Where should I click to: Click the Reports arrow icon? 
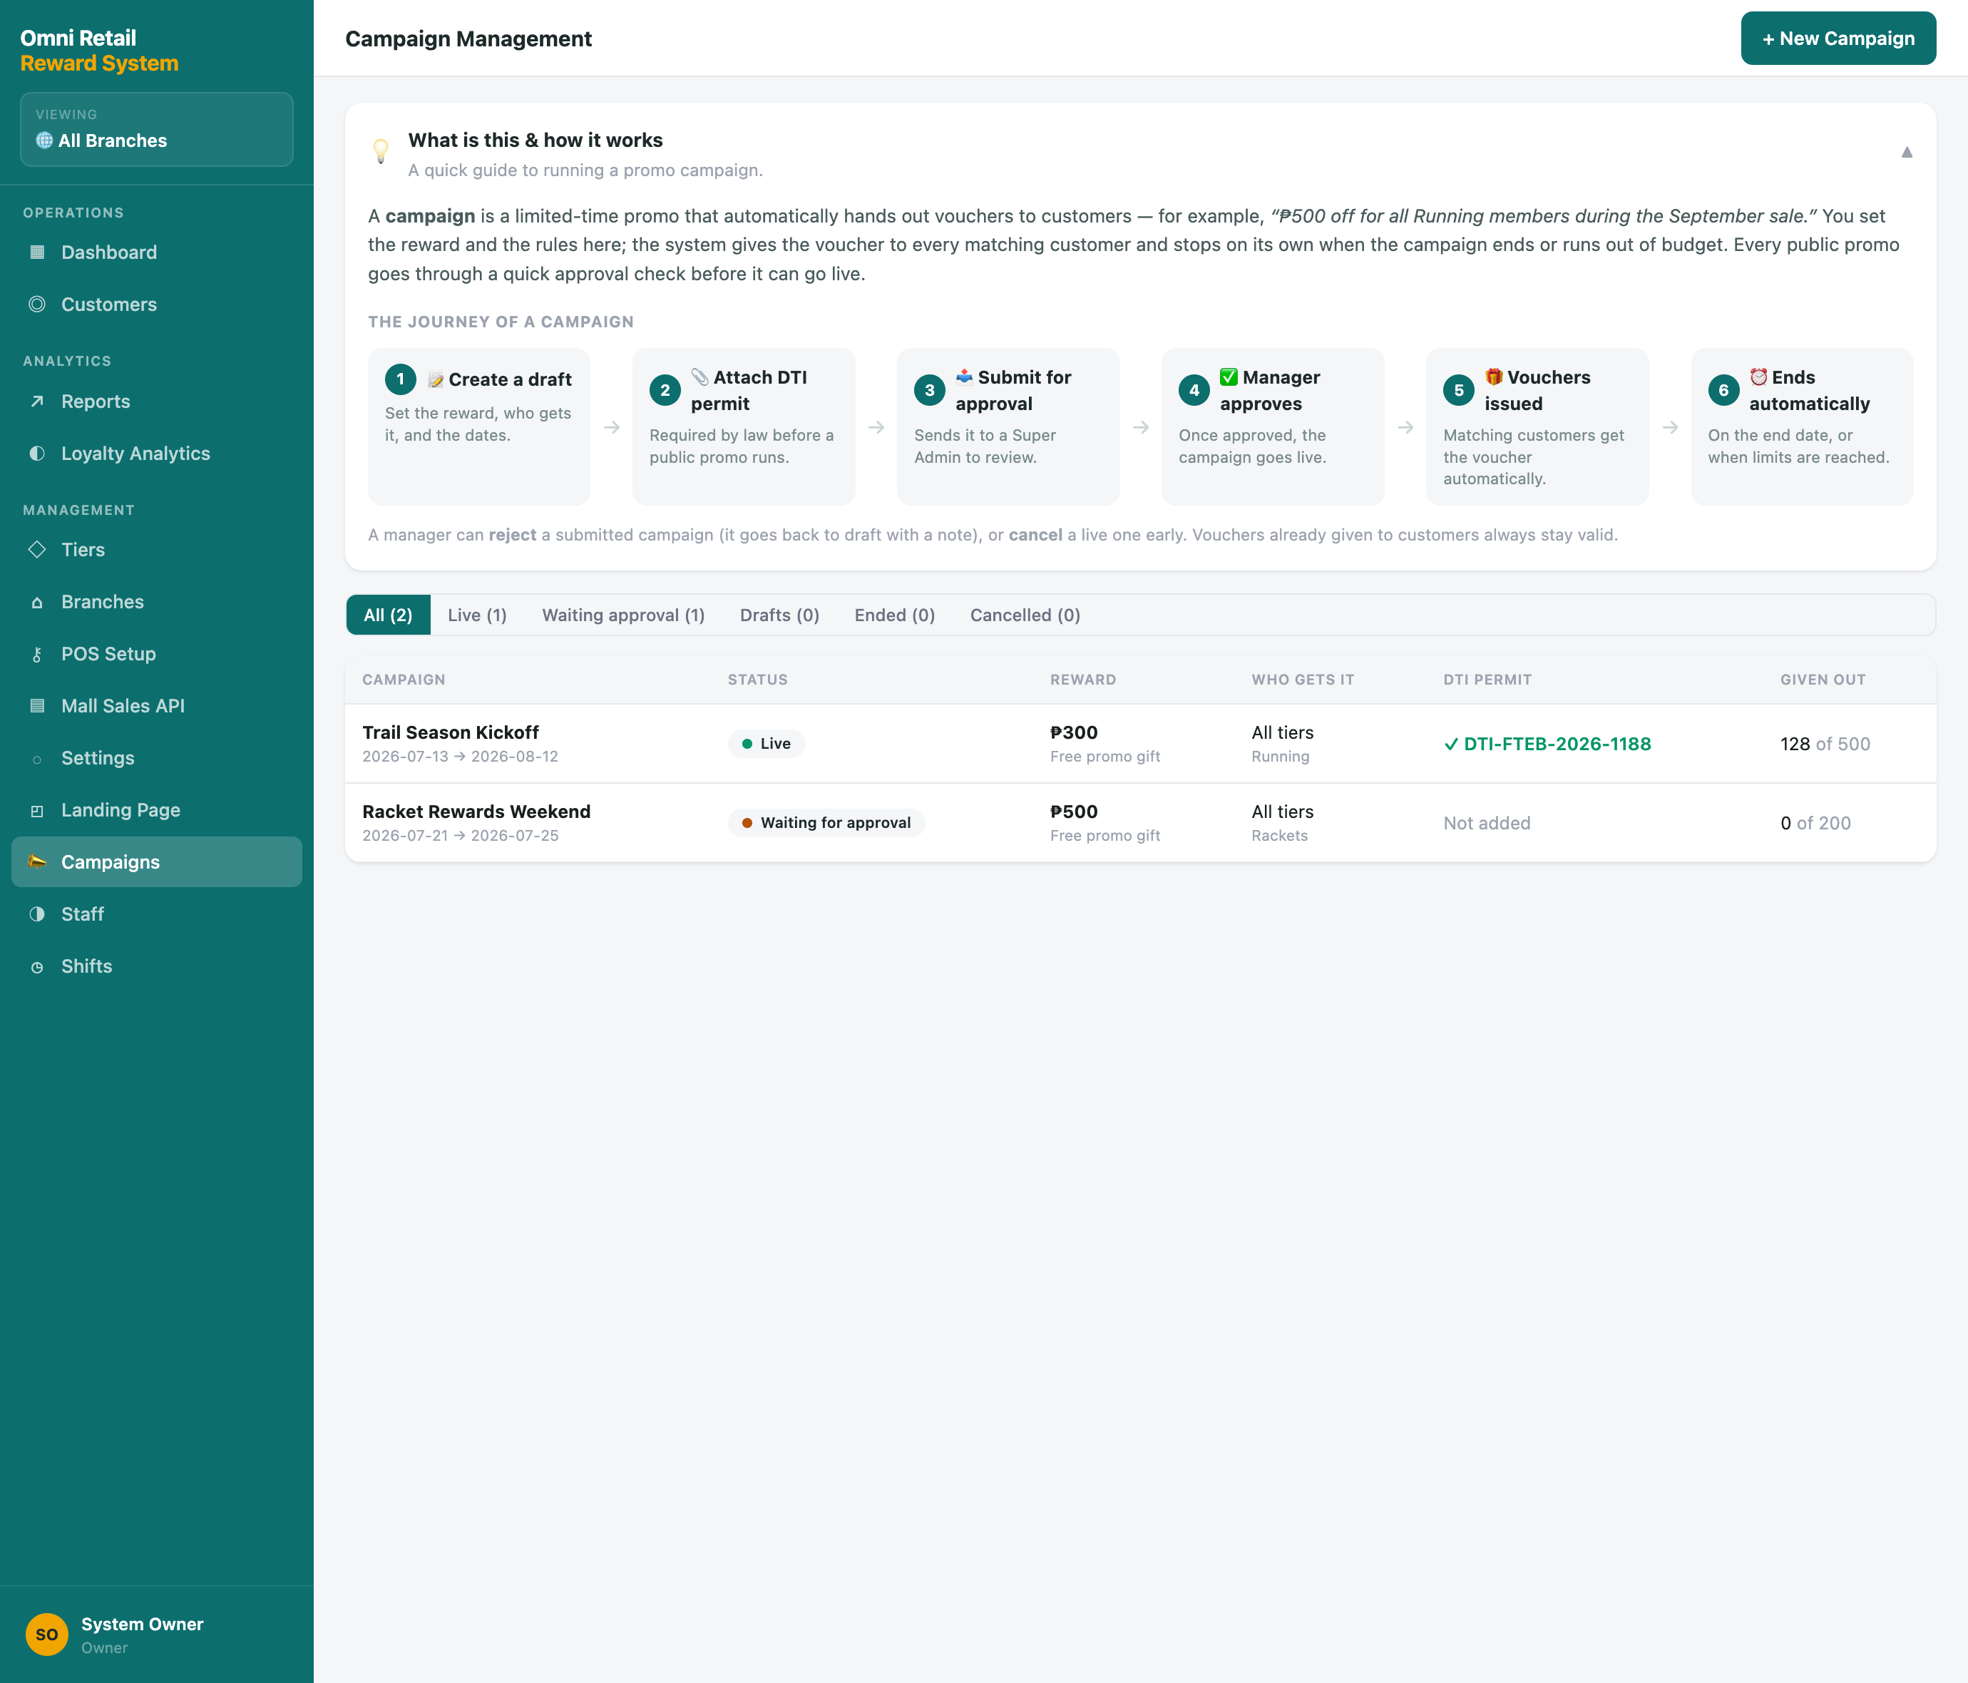coord(37,401)
